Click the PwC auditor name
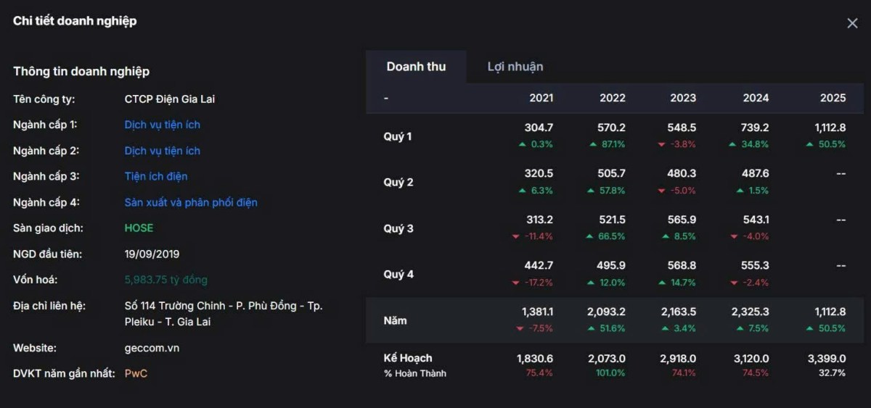The height and width of the screenshot is (408, 871). point(136,373)
